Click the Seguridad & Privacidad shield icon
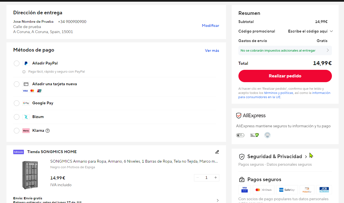Screen dimensions: 344x203 (242, 157)
